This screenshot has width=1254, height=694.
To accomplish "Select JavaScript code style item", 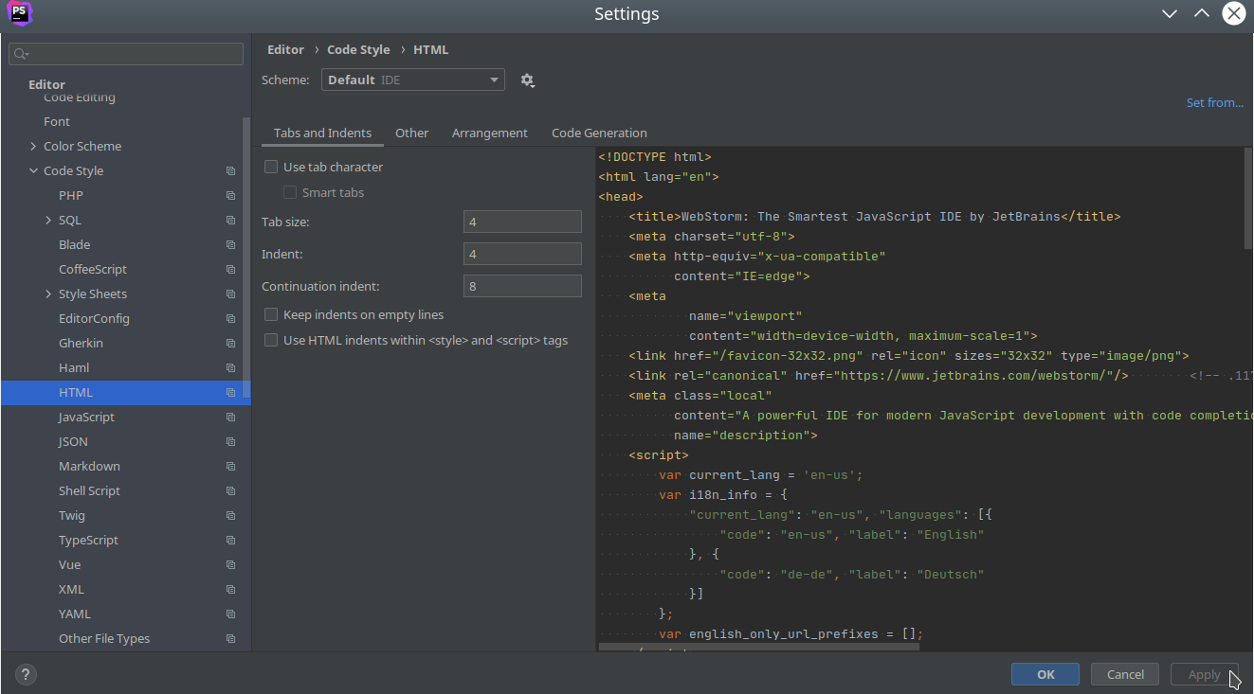I will pos(86,418).
